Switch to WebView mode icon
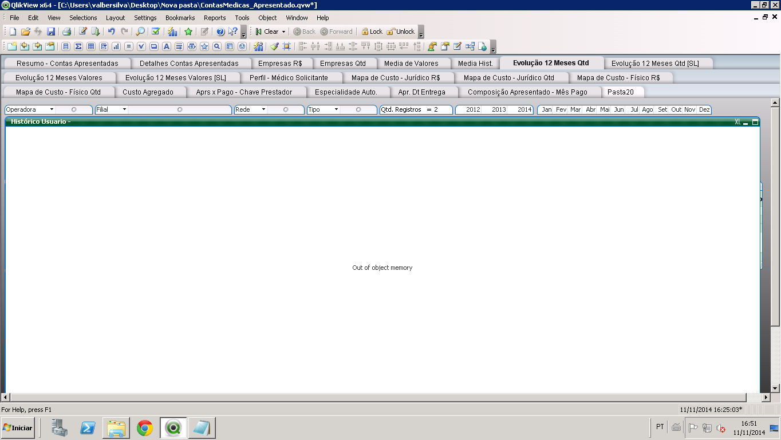781x440 pixels. coord(482,46)
